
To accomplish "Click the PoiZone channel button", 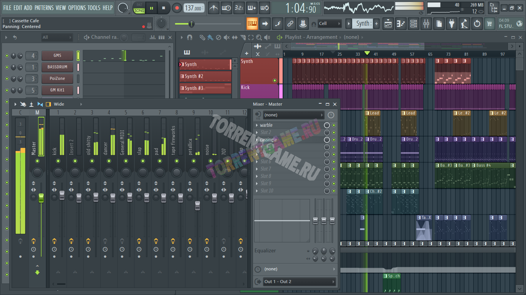I will coord(57,78).
